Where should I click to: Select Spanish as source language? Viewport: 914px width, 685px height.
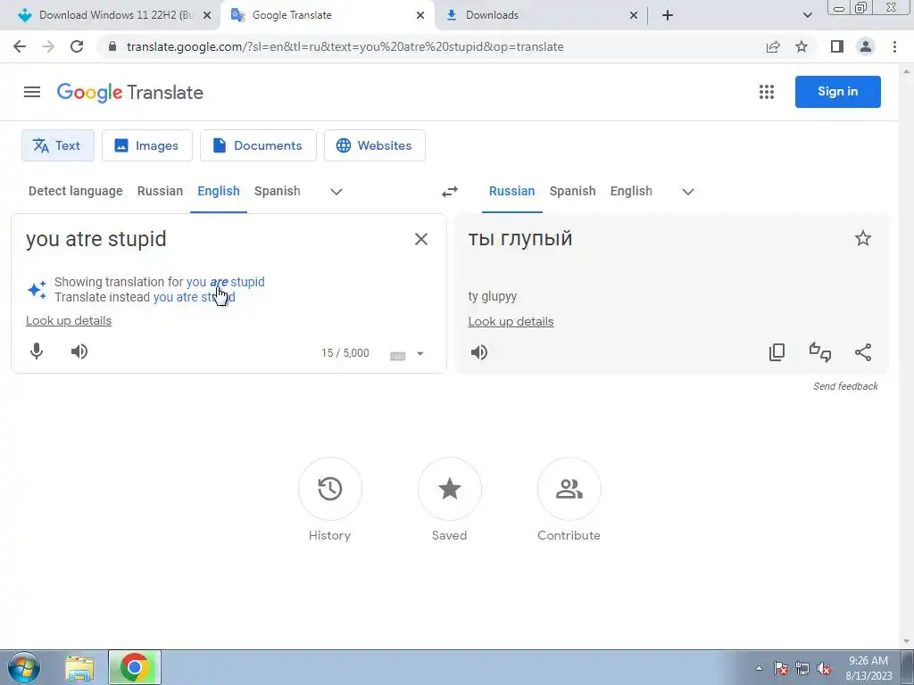(278, 191)
